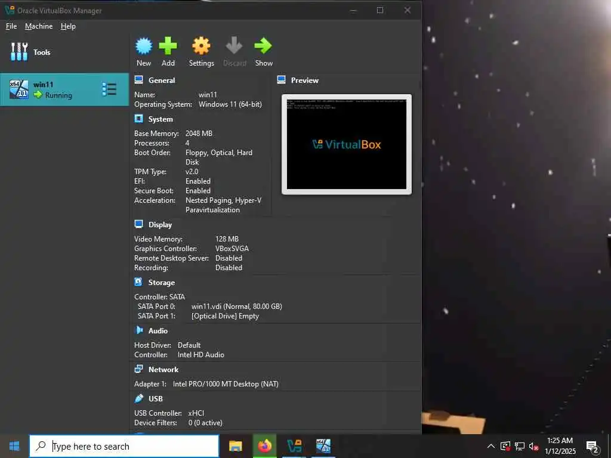This screenshot has height=458, width=611.
Task: Click the VirtualBox logo in title bar
Action: 10,10
